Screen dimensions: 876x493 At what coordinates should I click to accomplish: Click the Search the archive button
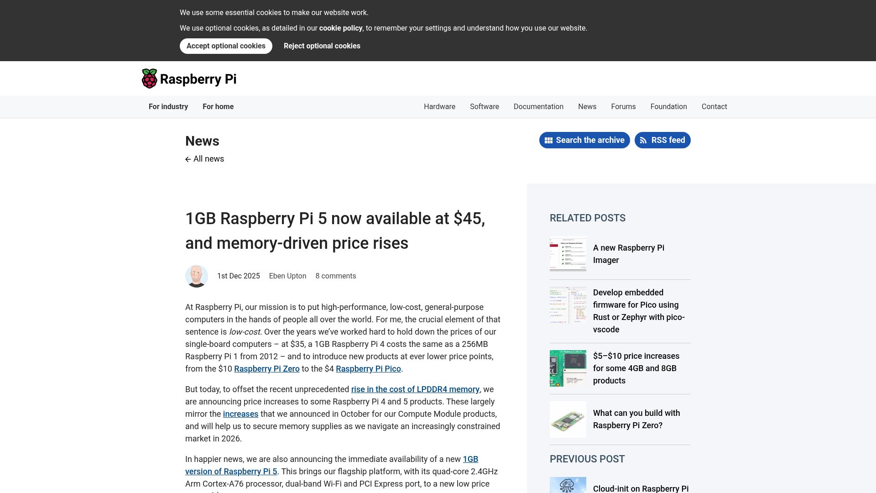[x=584, y=140]
